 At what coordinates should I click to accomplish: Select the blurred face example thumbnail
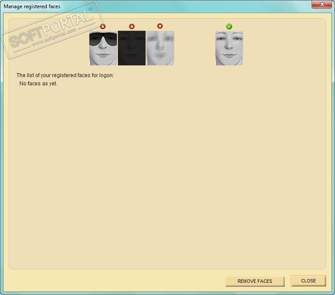pos(160,48)
